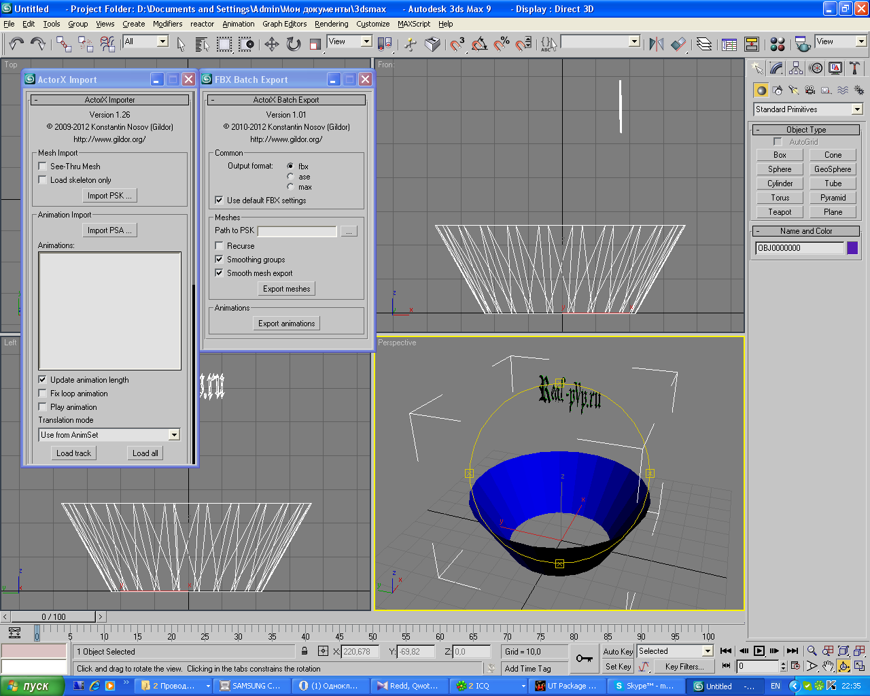Image resolution: width=870 pixels, height=696 pixels.
Task: Select the Cameras category icon
Action: [x=810, y=90]
